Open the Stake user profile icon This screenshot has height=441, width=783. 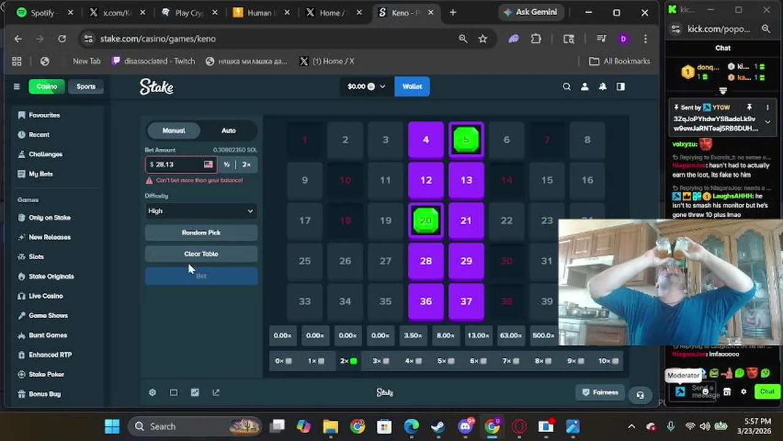584,87
